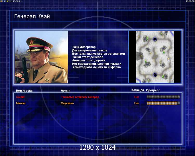Click the 'Авиация стоит дороже' line
This screenshot has width=195, height=156.
point(89,60)
